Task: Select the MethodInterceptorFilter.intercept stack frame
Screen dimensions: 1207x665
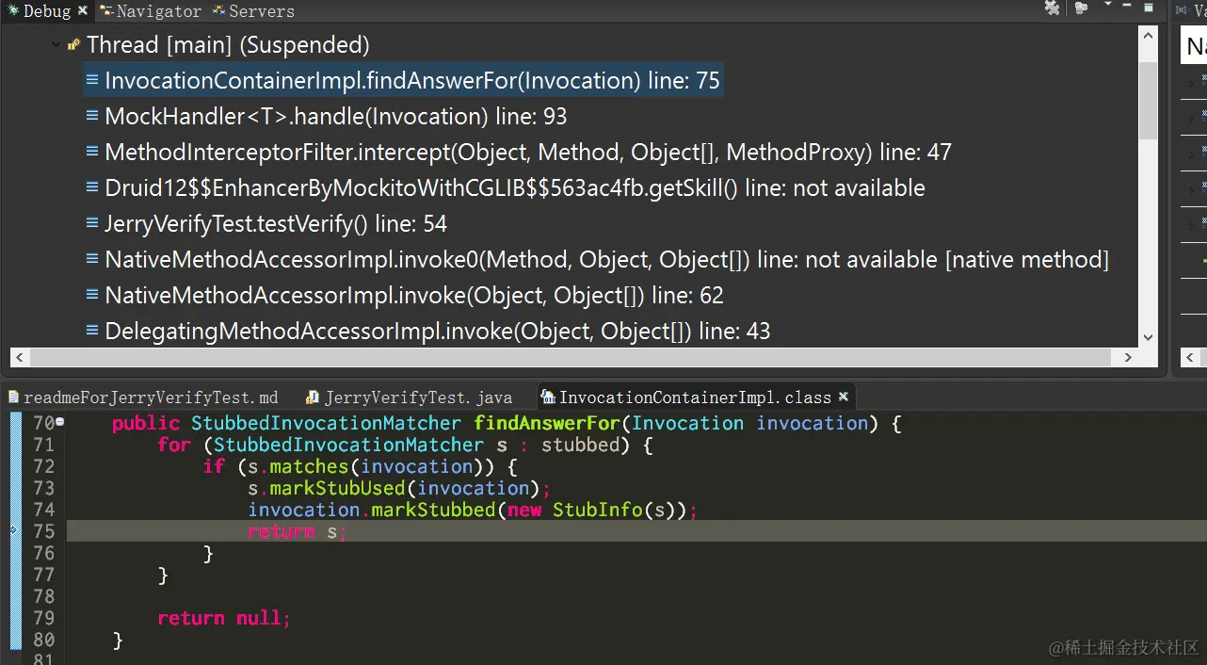Action: 519,153
